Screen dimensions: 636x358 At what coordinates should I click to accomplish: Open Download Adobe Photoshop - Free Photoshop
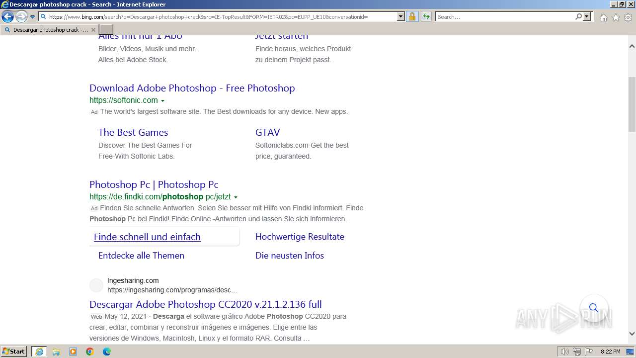pyautogui.click(x=192, y=88)
